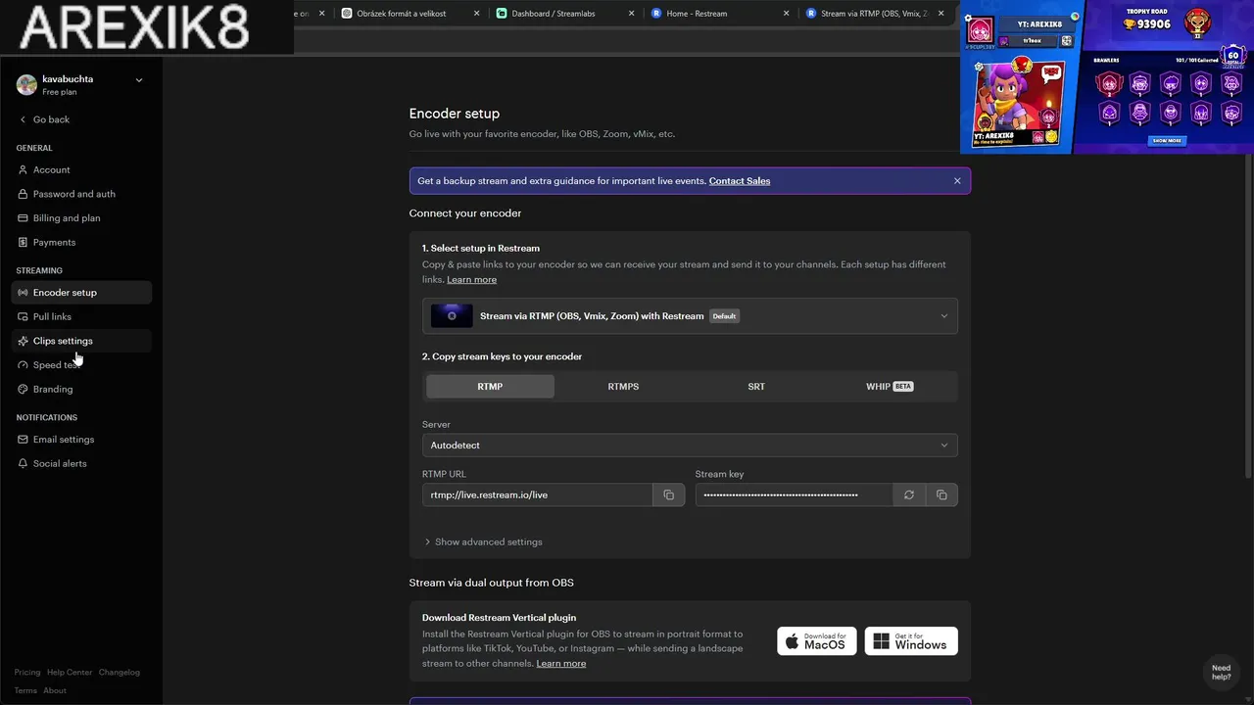Click the kavabuchta profile avatar

26,84
